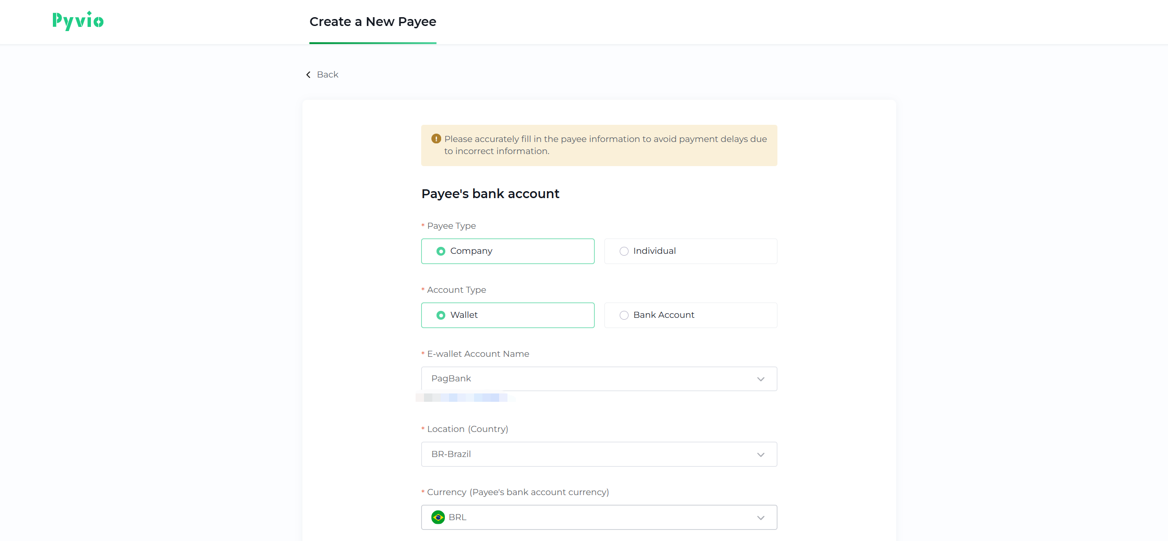Click the orange warning exclamation icon
The height and width of the screenshot is (541, 1168).
(436, 139)
